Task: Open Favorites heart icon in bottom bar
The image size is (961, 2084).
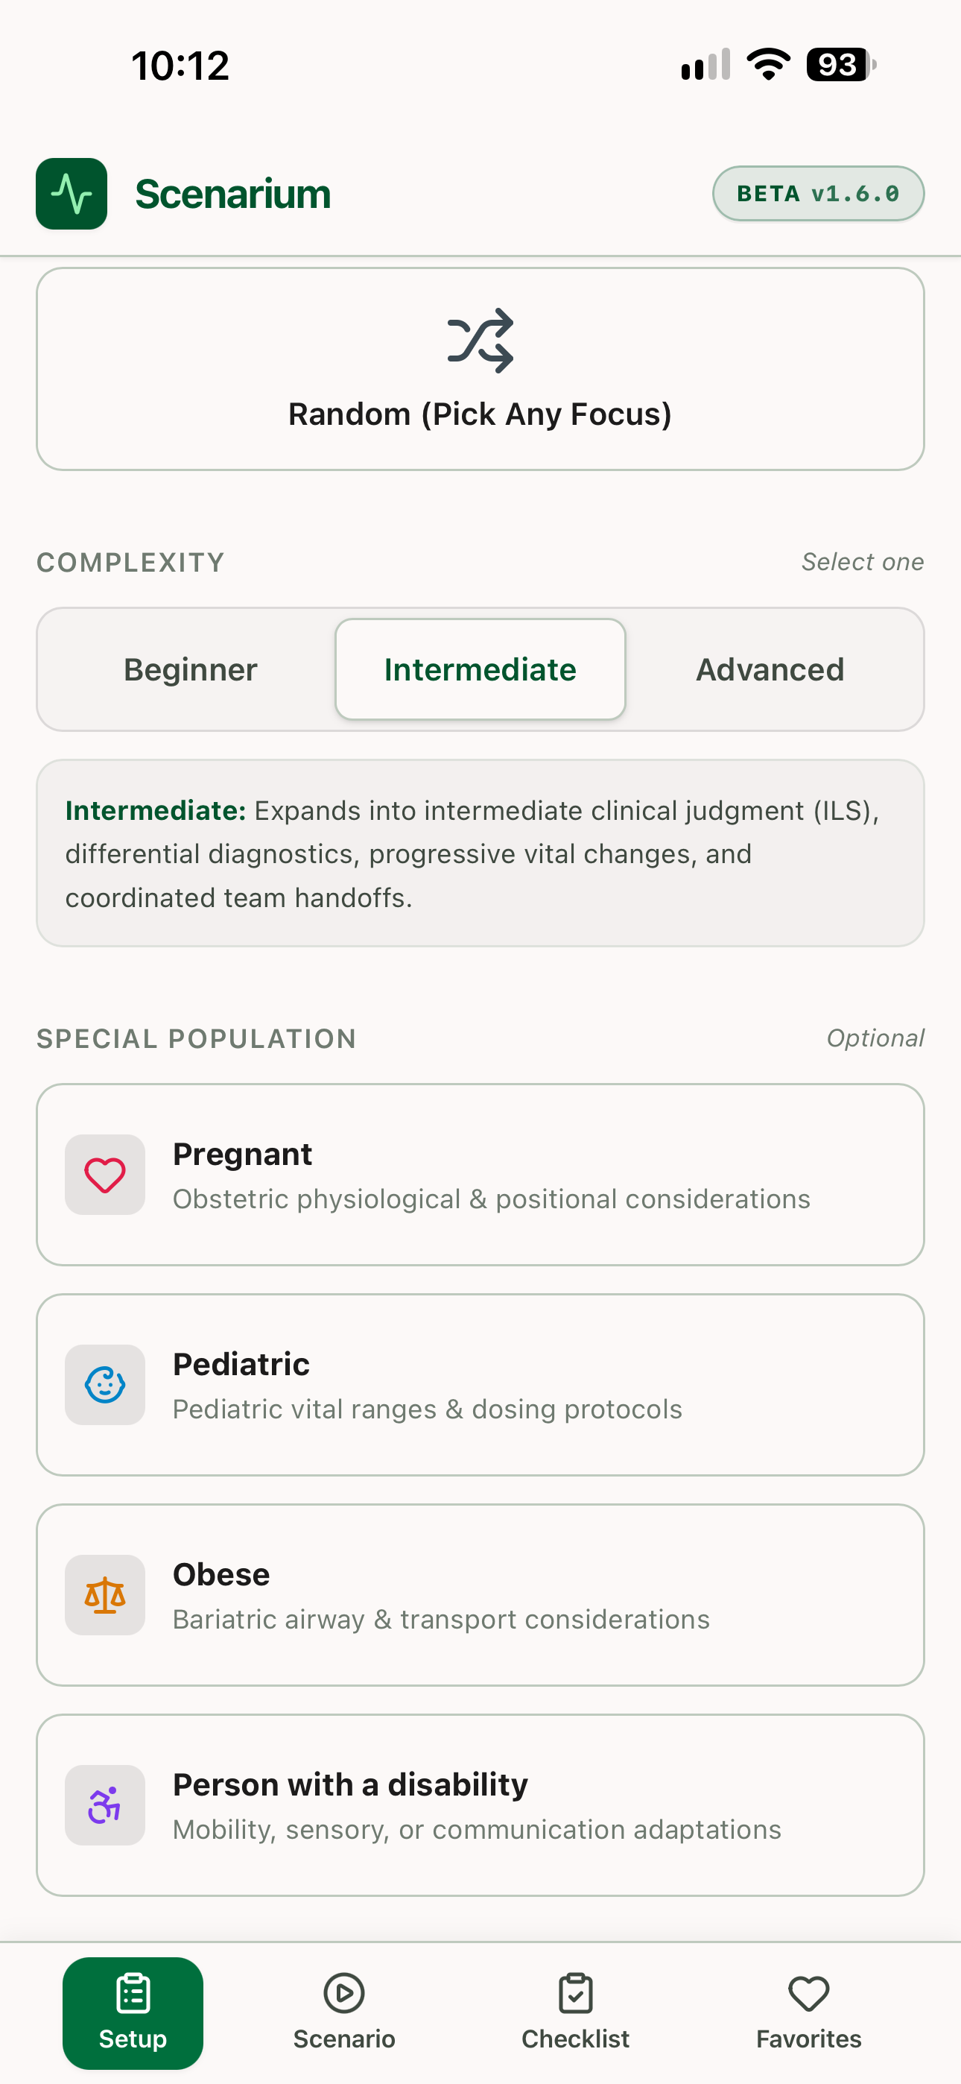Action: click(809, 1993)
